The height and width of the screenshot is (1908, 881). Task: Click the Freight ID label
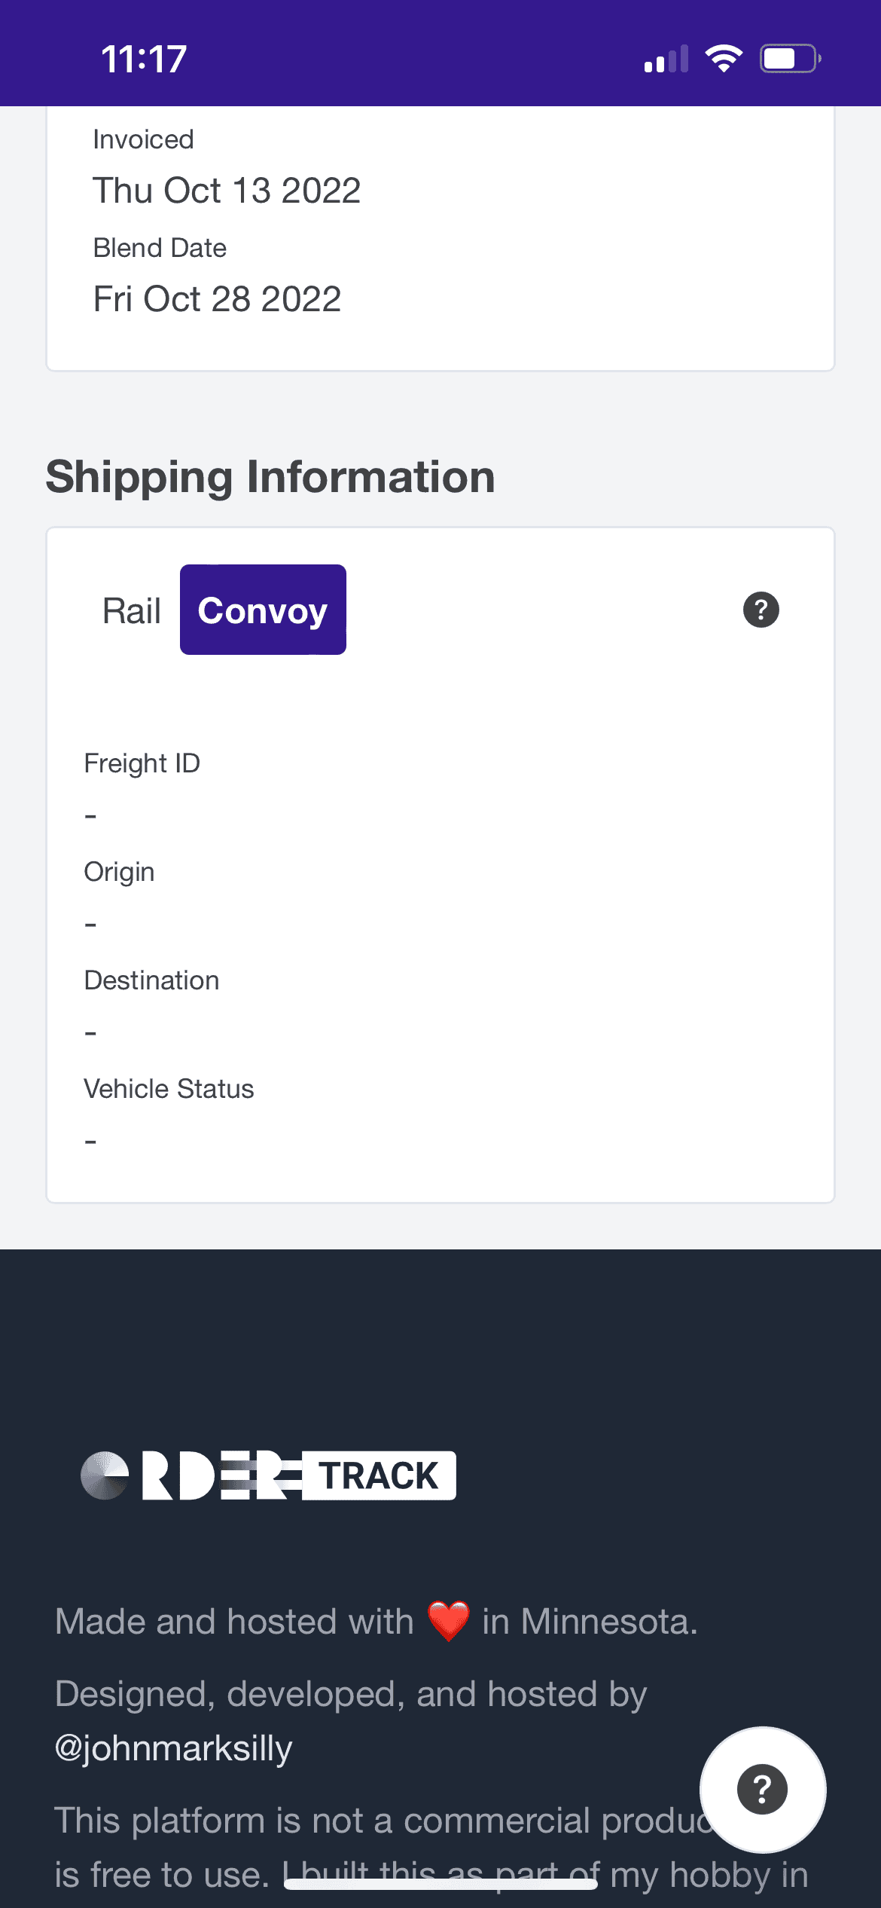click(x=142, y=763)
